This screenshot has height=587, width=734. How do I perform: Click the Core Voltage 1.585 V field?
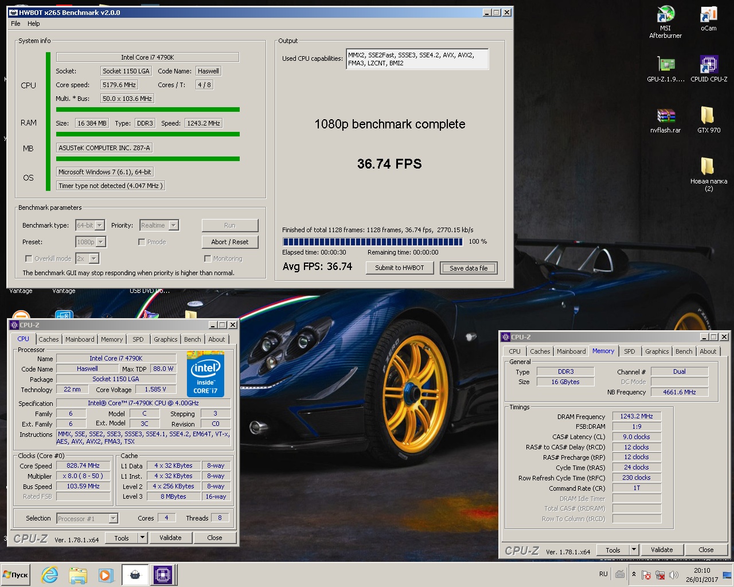[155, 389]
